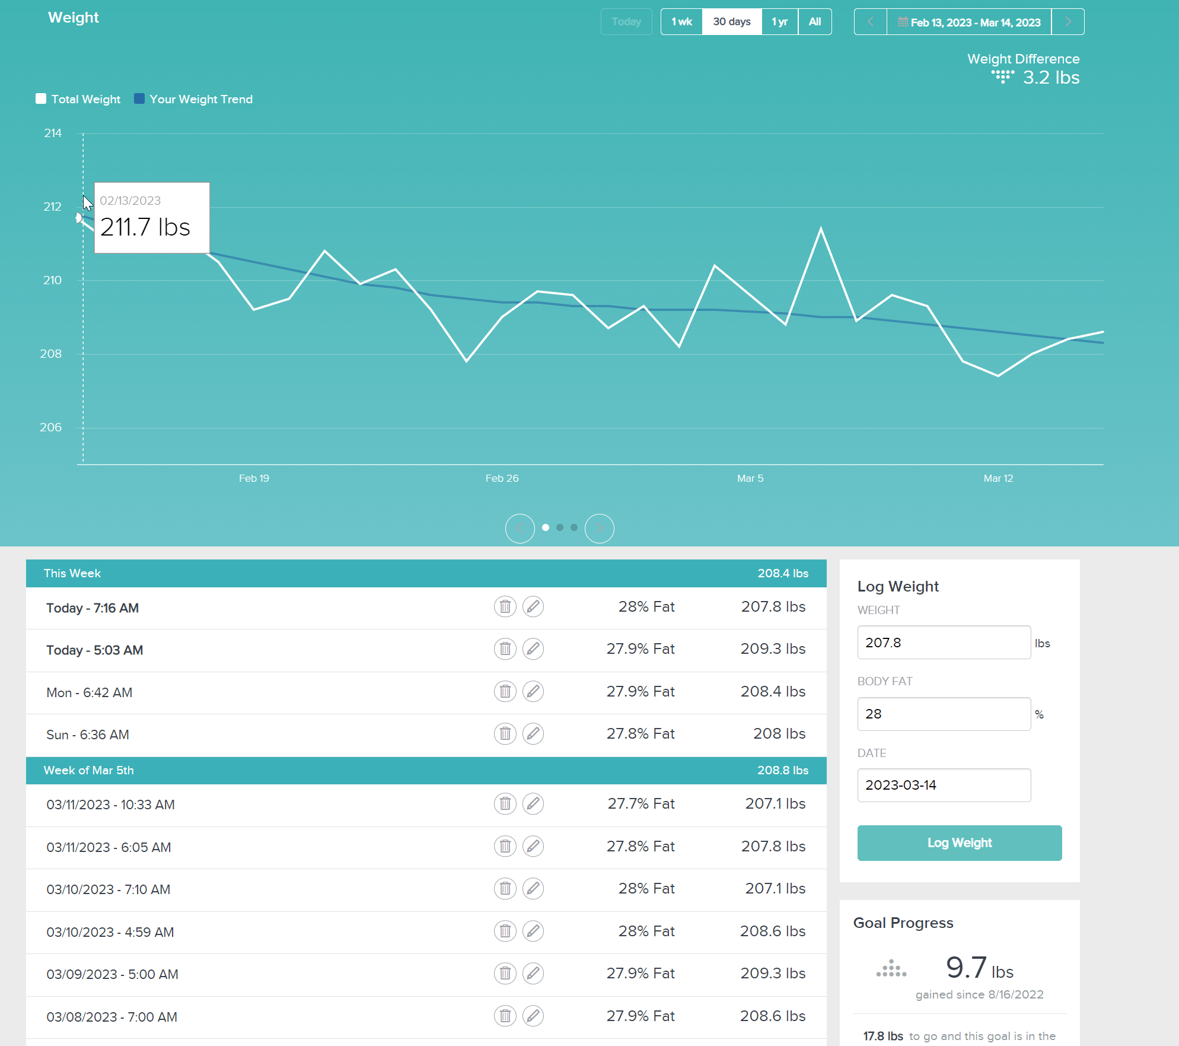Edit the Sun 6:36 AM entry
1179x1046 pixels.
tap(533, 734)
